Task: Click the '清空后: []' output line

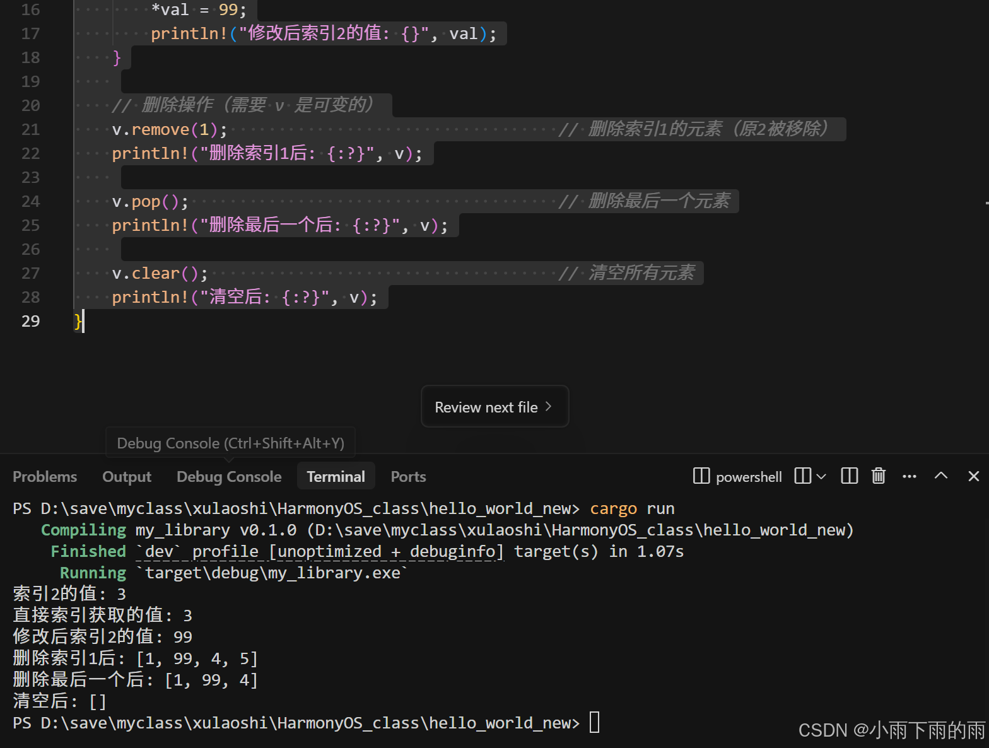Action: 59,701
